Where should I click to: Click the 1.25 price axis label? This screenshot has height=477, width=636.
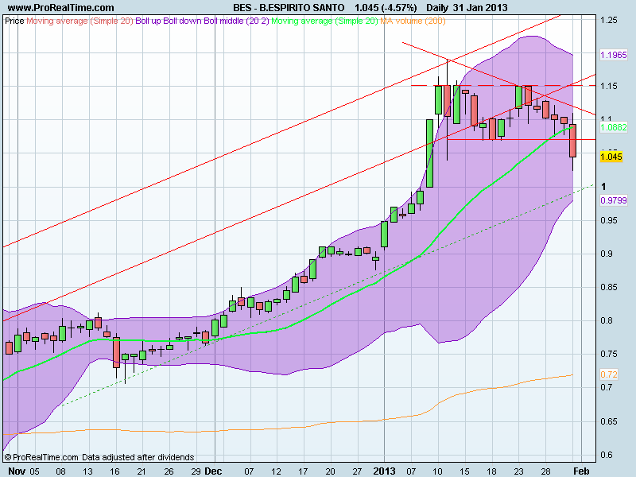point(609,20)
